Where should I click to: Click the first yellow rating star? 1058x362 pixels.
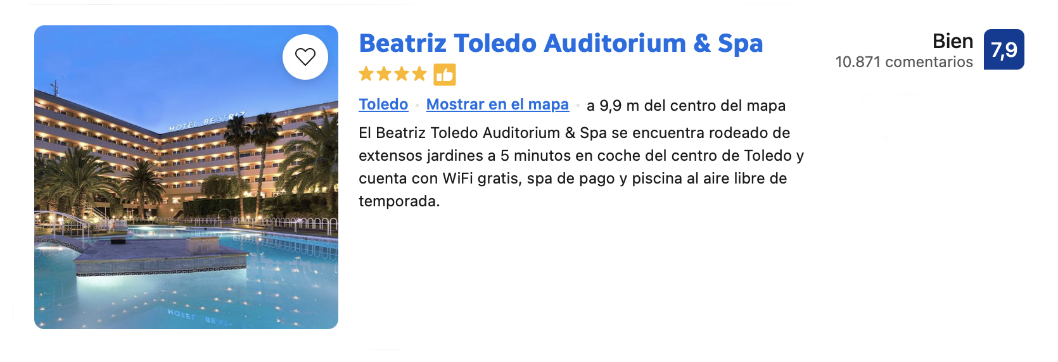366,75
